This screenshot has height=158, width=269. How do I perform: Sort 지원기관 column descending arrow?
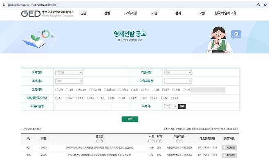point(181,141)
